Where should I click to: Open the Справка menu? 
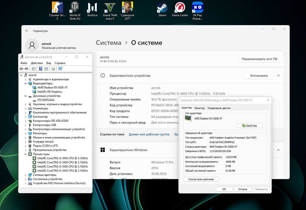60,63
